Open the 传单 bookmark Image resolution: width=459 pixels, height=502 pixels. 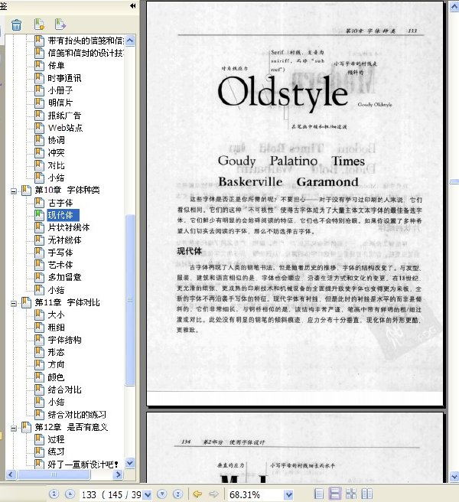click(x=56, y=65)
